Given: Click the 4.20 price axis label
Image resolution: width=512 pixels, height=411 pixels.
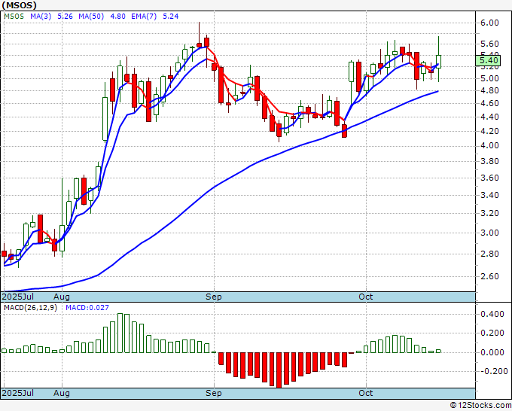Looking at the screenshot, I should coord(490,131).
